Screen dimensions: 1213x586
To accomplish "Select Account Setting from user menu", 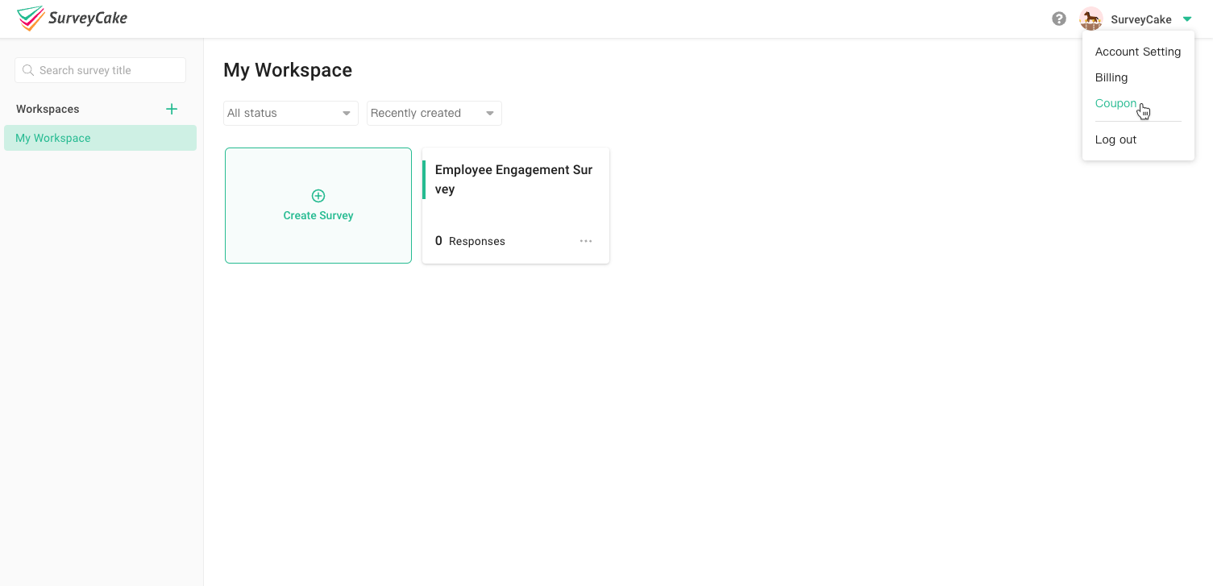I will 1137,52.
